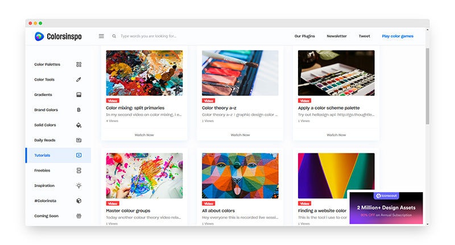Viewport: 455px width, 245px height.
Task: Click the Color Tools eyedropper icon
Action: coord(78,80)
